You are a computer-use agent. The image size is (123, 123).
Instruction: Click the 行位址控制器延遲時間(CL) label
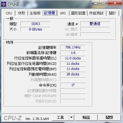(35, 58)
